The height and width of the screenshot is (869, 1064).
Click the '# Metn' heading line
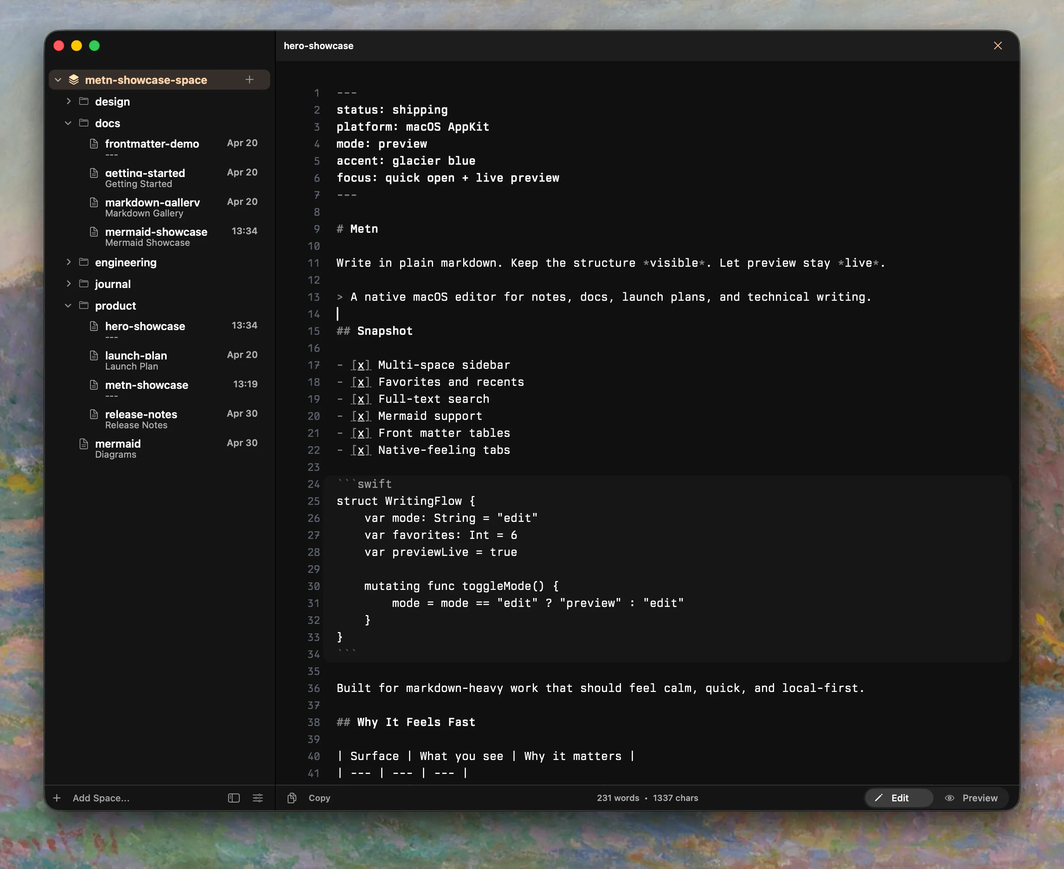pyautogui.click(x=358, y=229)
